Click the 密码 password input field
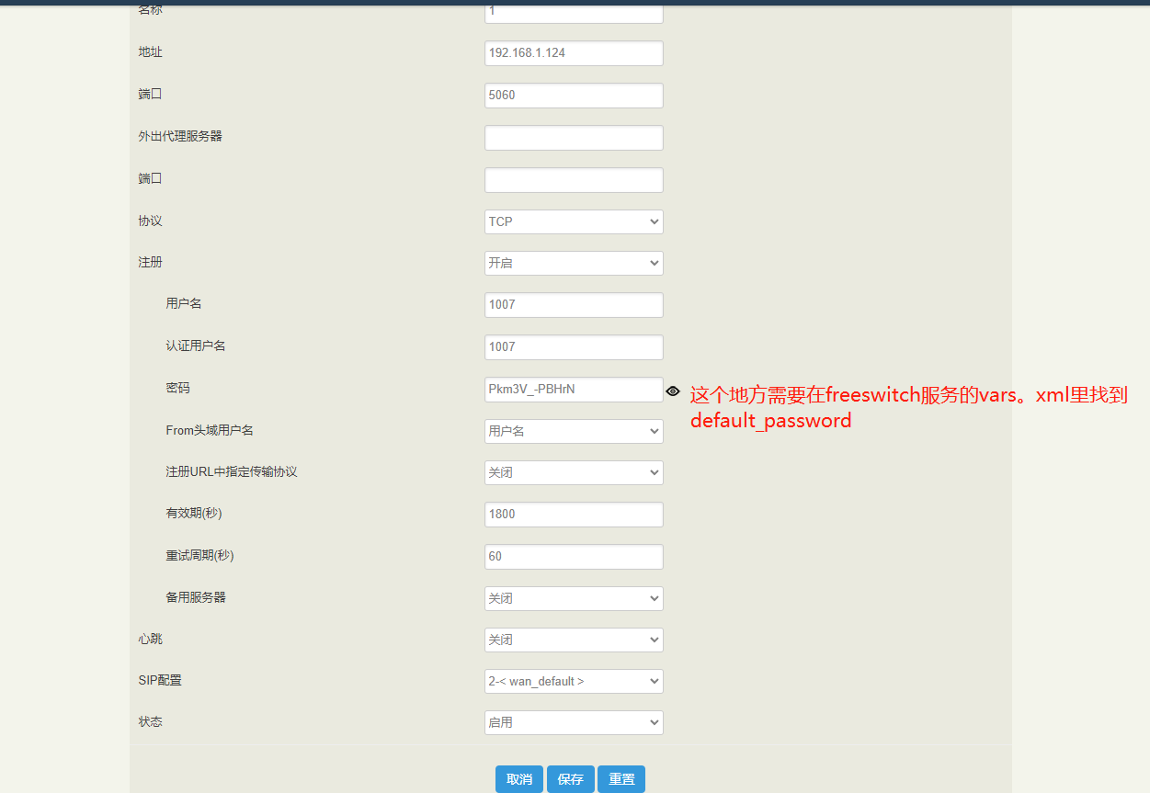This screenshot has height=793, width=1150. coord(574,389)
